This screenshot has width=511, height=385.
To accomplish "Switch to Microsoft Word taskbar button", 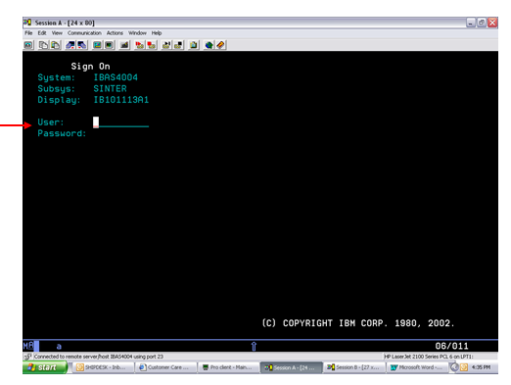I will pyautogui.click(x=417, y=367).
